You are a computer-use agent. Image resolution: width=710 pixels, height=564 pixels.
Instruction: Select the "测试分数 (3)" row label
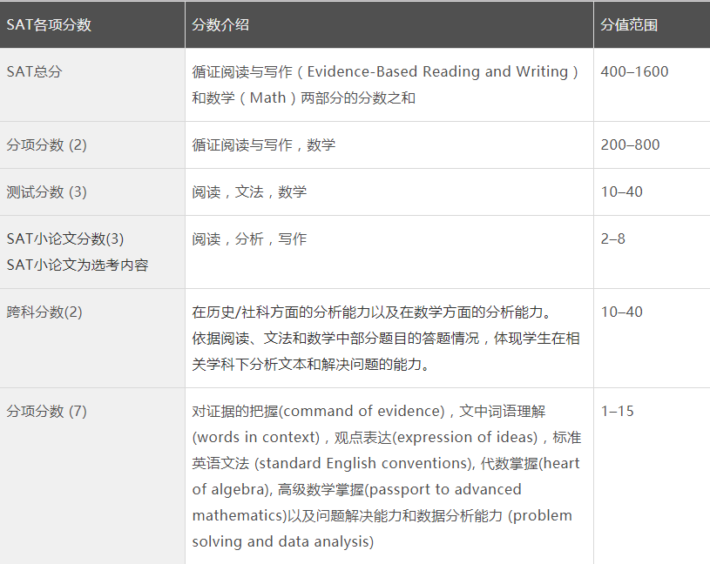pyautogui.click(x=47, y=192)
